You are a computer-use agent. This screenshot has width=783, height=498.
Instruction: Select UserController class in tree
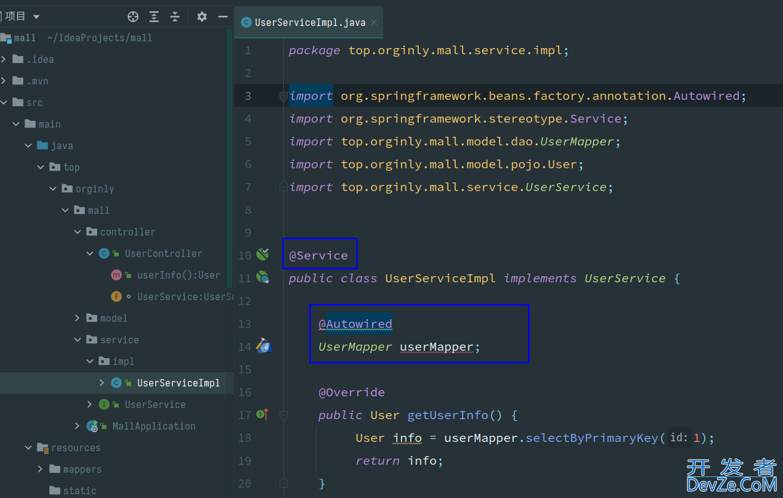(x=163, y=253)
